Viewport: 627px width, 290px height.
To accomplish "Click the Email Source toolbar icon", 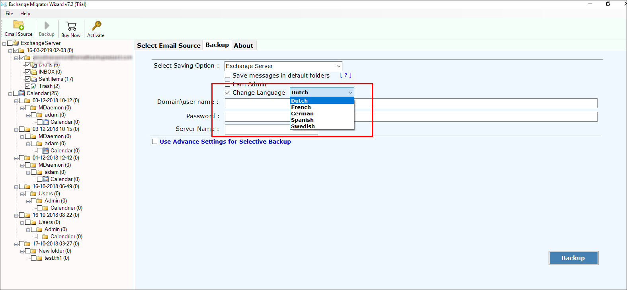I will 19,25.
